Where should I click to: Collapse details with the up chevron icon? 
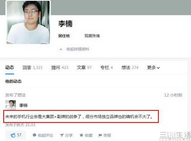(x=61, y=49)
